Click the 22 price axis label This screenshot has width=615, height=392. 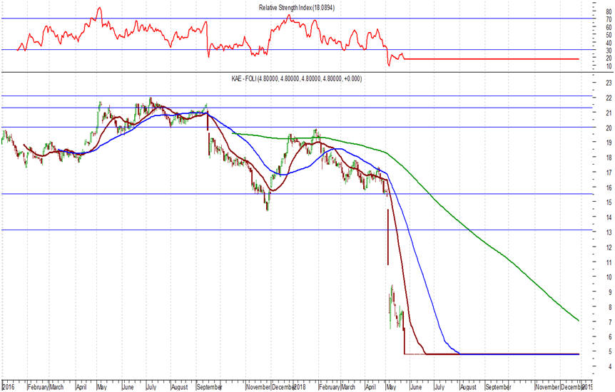[609, 98]
